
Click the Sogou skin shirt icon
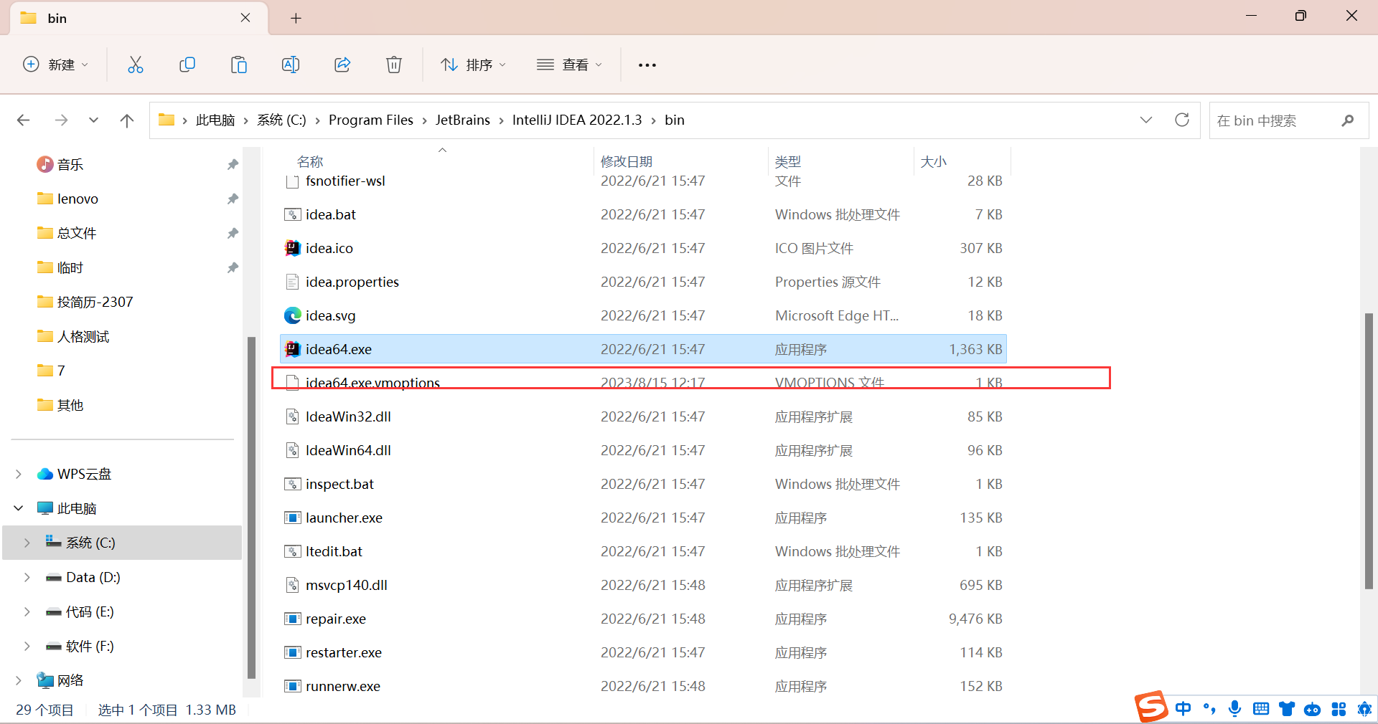pos(1287,709)
